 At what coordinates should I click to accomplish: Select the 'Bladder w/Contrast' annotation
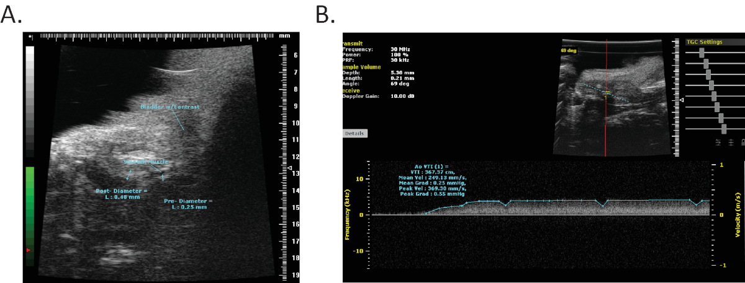pyautogui.click(x=169, y=107)
